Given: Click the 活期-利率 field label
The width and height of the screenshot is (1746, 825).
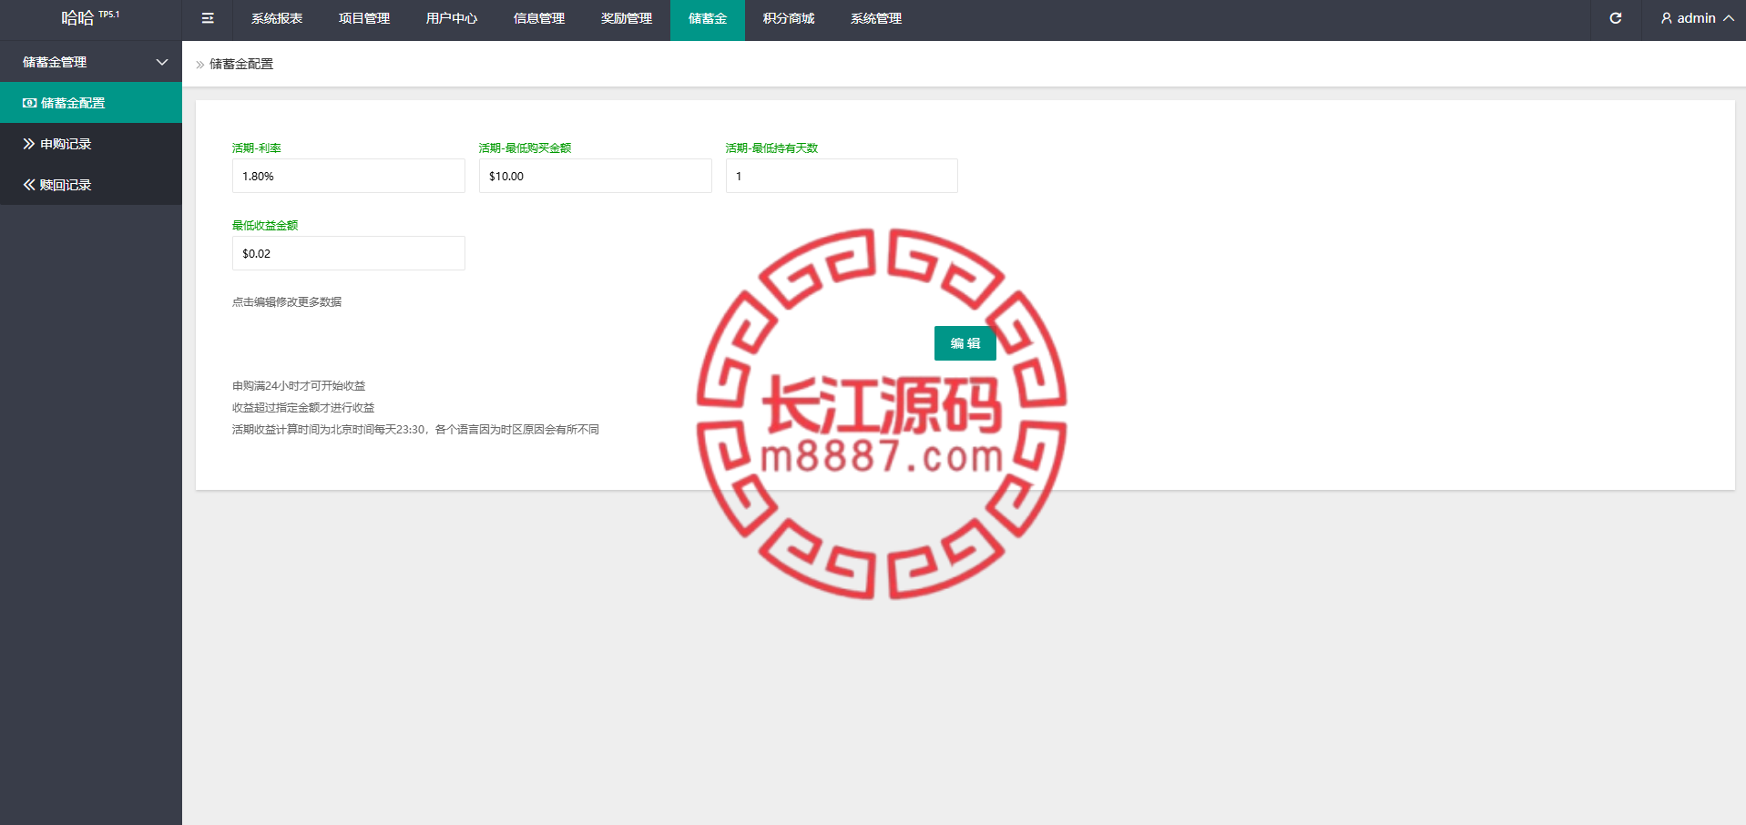Looking at the screenshot, I should point(257,148).
